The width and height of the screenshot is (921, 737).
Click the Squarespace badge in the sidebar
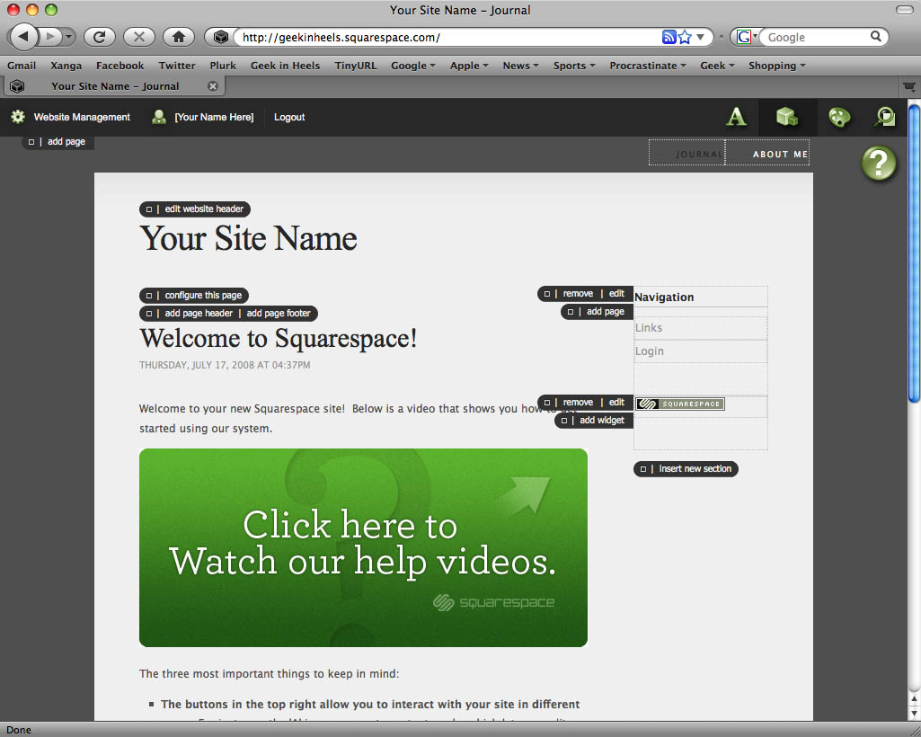[680, 404]
